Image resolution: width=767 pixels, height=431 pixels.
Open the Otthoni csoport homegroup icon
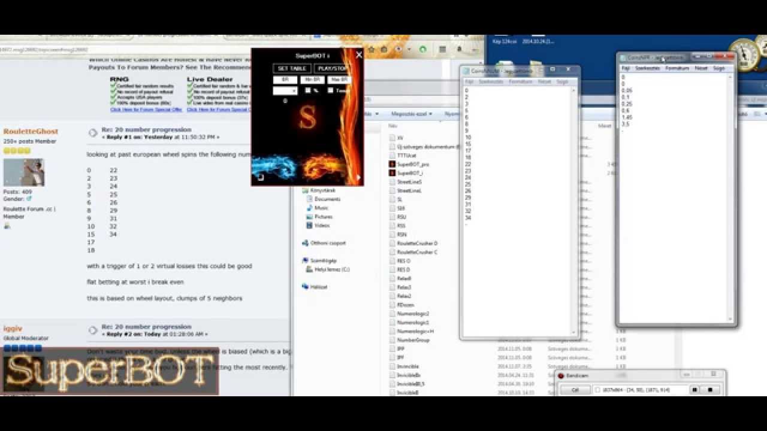pos(306,243)
